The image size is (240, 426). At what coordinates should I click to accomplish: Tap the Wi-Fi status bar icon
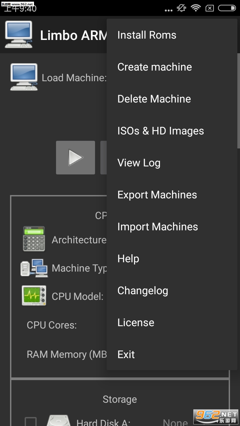(x=195, y=8)
